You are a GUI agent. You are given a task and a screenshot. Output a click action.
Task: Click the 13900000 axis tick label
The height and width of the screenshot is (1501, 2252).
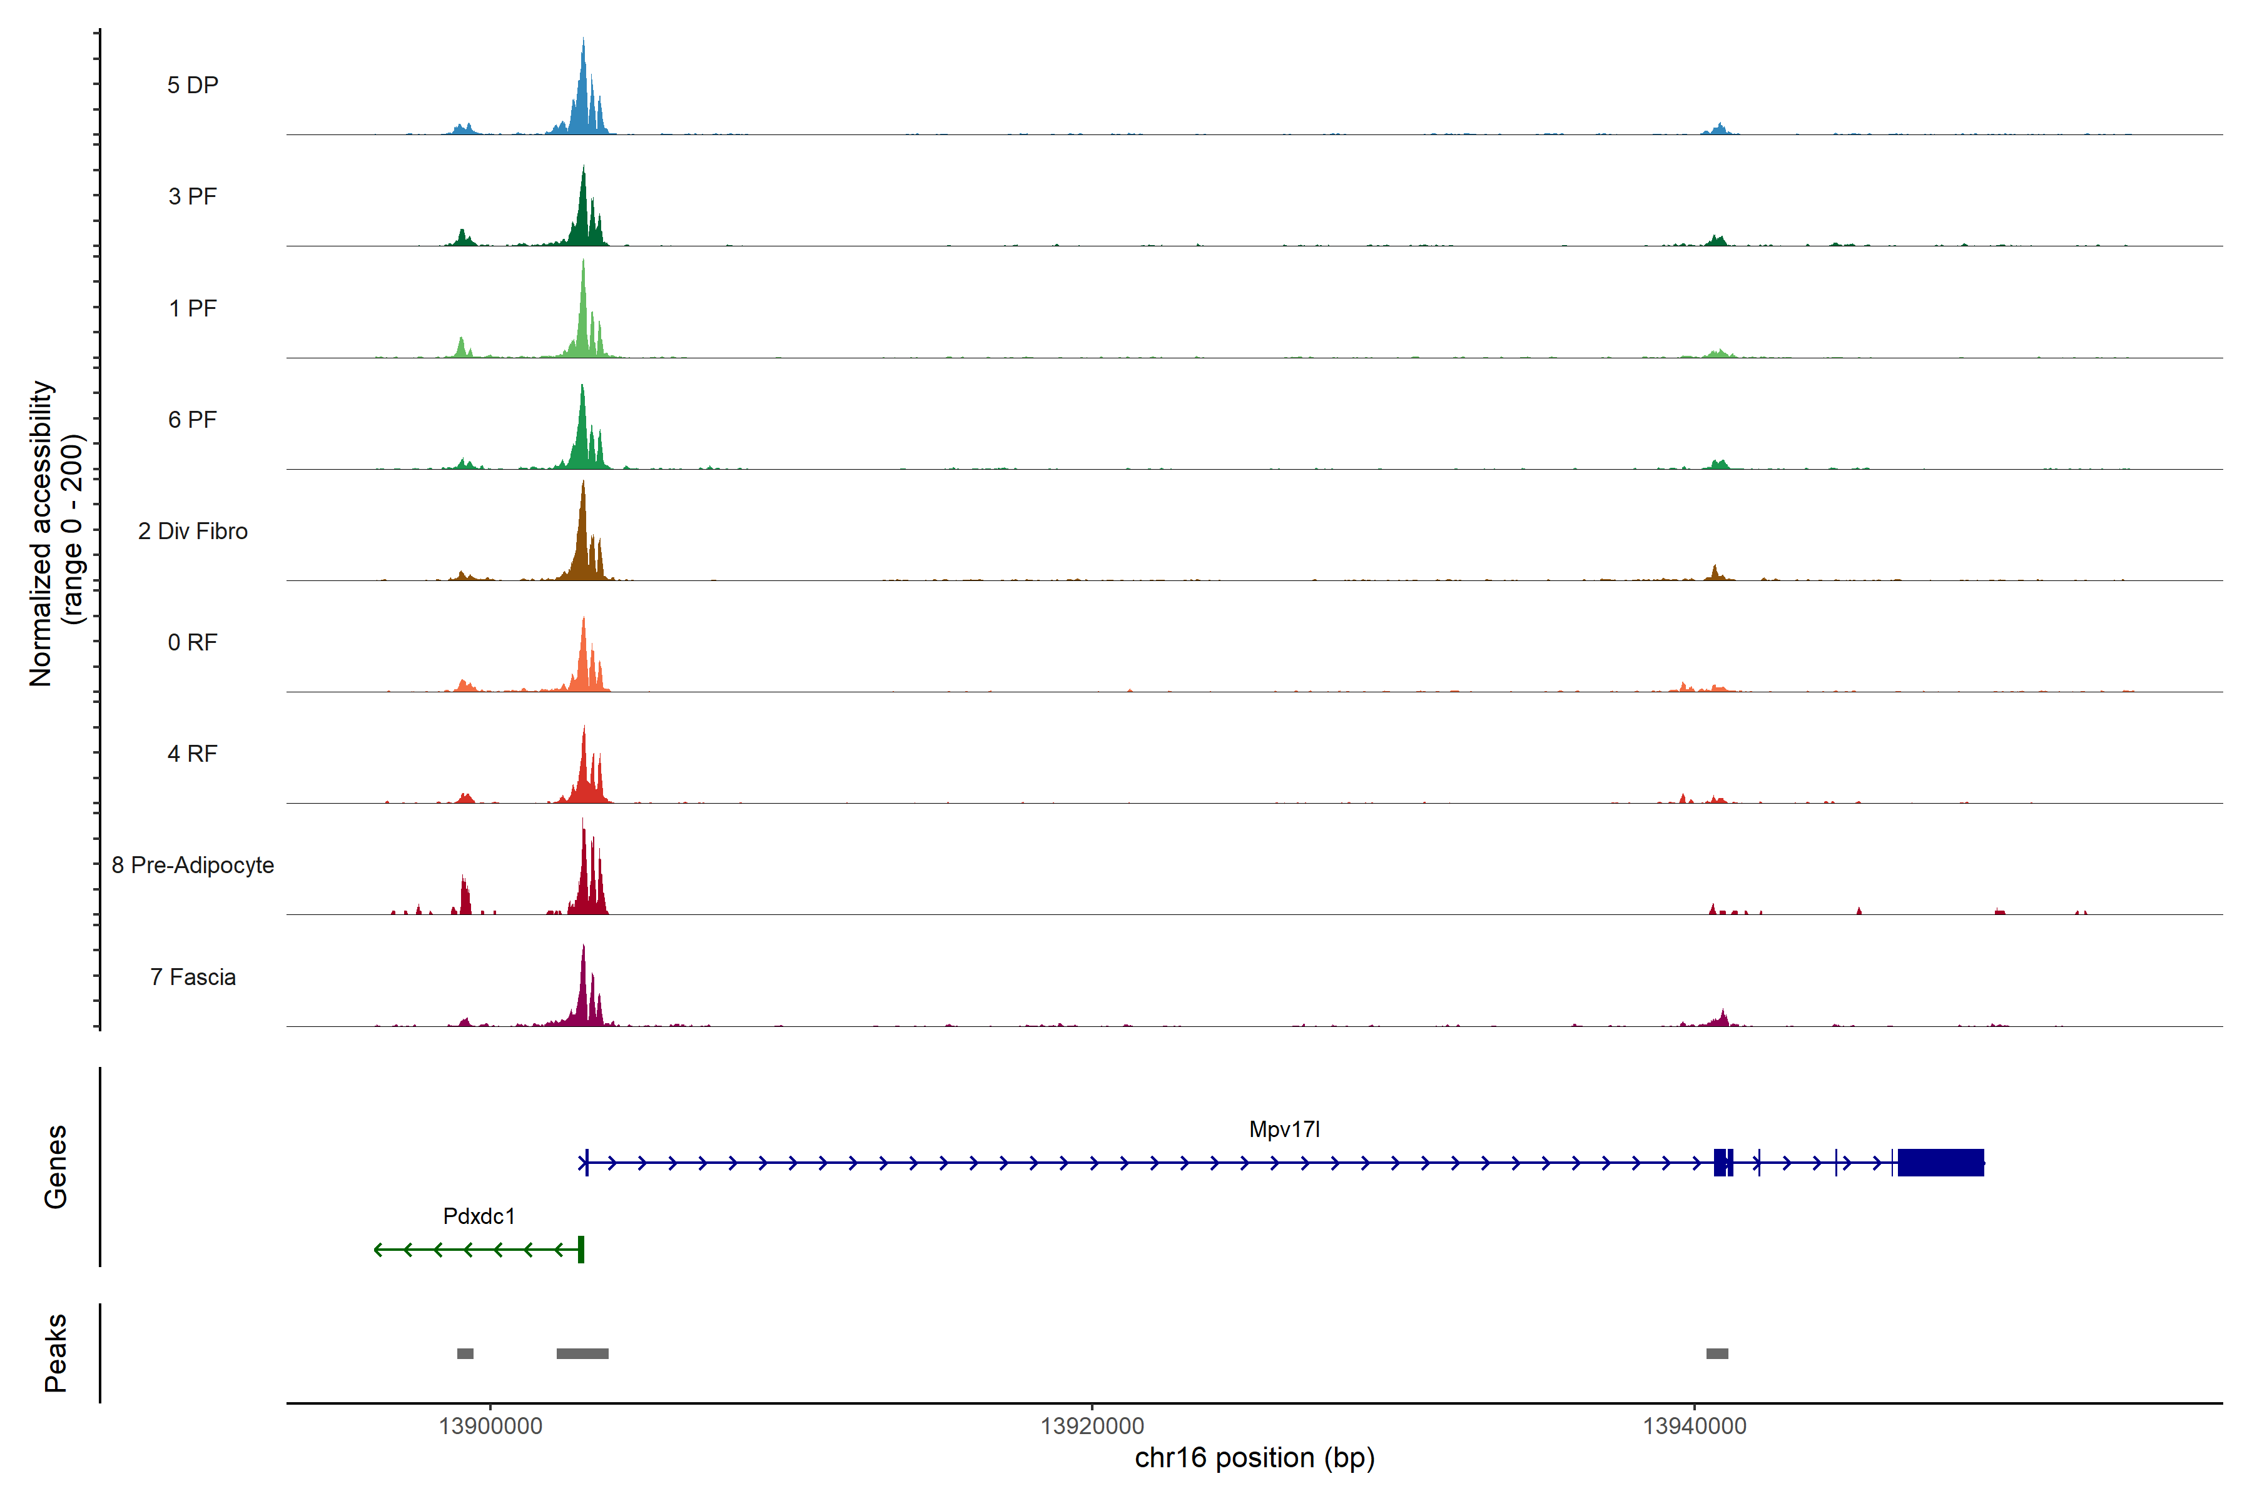(490, 1427)
